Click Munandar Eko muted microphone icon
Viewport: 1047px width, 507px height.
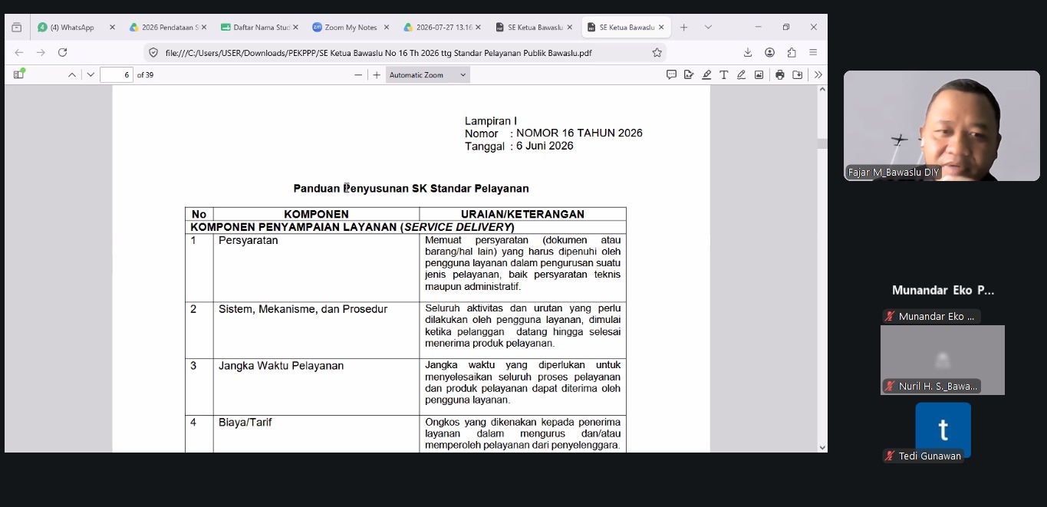(x=891, y=316)
